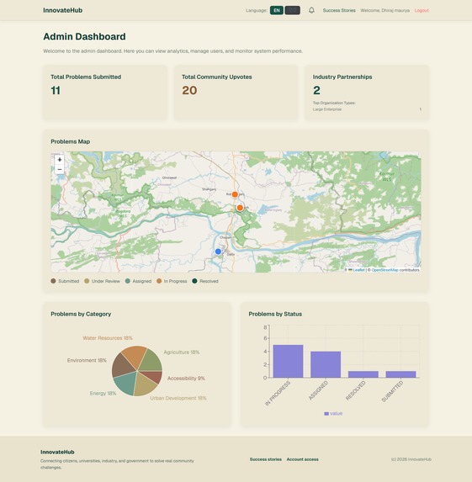472x482 pixels.
Task: Click the Problems Map heading
Action: point(71,141)
